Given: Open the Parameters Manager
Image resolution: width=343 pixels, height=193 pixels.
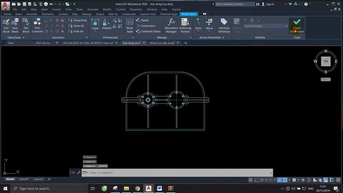Looking at the screenshot, I should pyautogui.click(x=171, y=26).
